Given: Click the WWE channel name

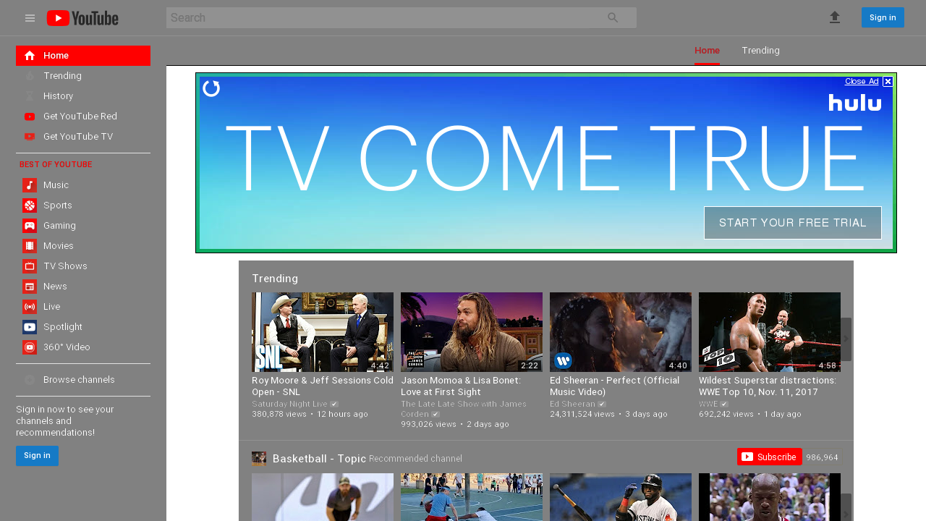Looking at the screenshot, I should coord(708,404).
